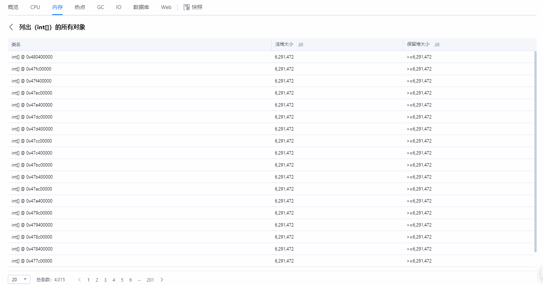Go to page 6 in pagination
The height and width of the screenshot is (285, 543).
[x=130, y=280]
